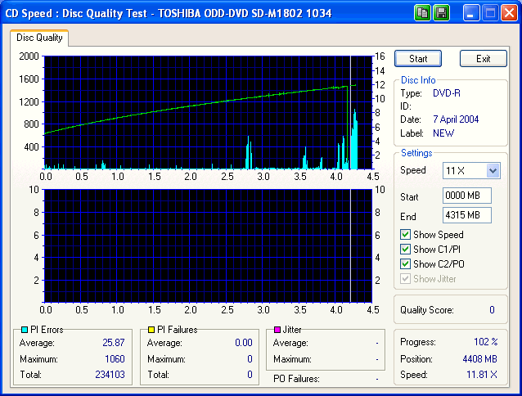
Task: Click the Exit button
Action: pos(483,59)
